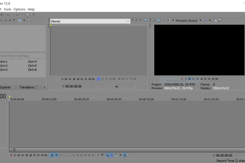Click timeline ruler at 00:00:15;00 mark

pos(49,99)
